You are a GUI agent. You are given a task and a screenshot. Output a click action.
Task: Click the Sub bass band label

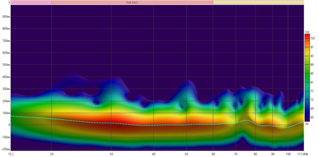(x=132, y=2)
